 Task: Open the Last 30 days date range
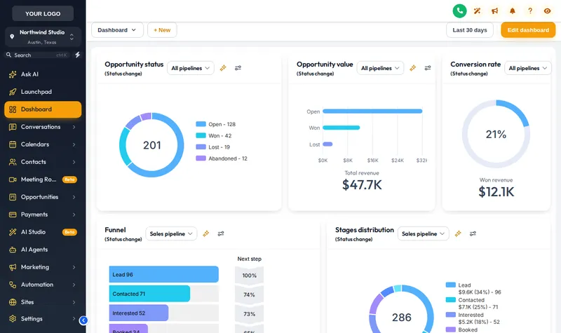pos(469,30)
